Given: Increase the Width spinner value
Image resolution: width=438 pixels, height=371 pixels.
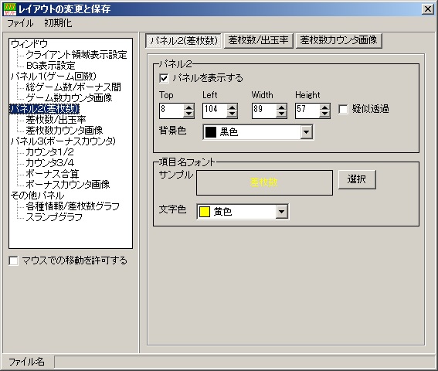Looking at the screenshot, I should pos(281,107).
